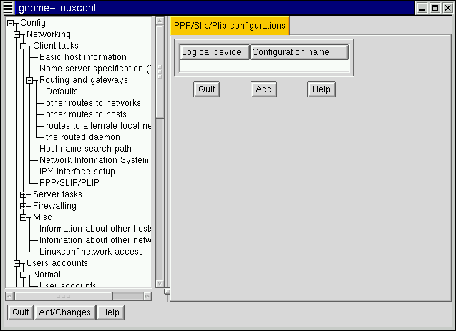Collapse the Misc tree node

24,217
